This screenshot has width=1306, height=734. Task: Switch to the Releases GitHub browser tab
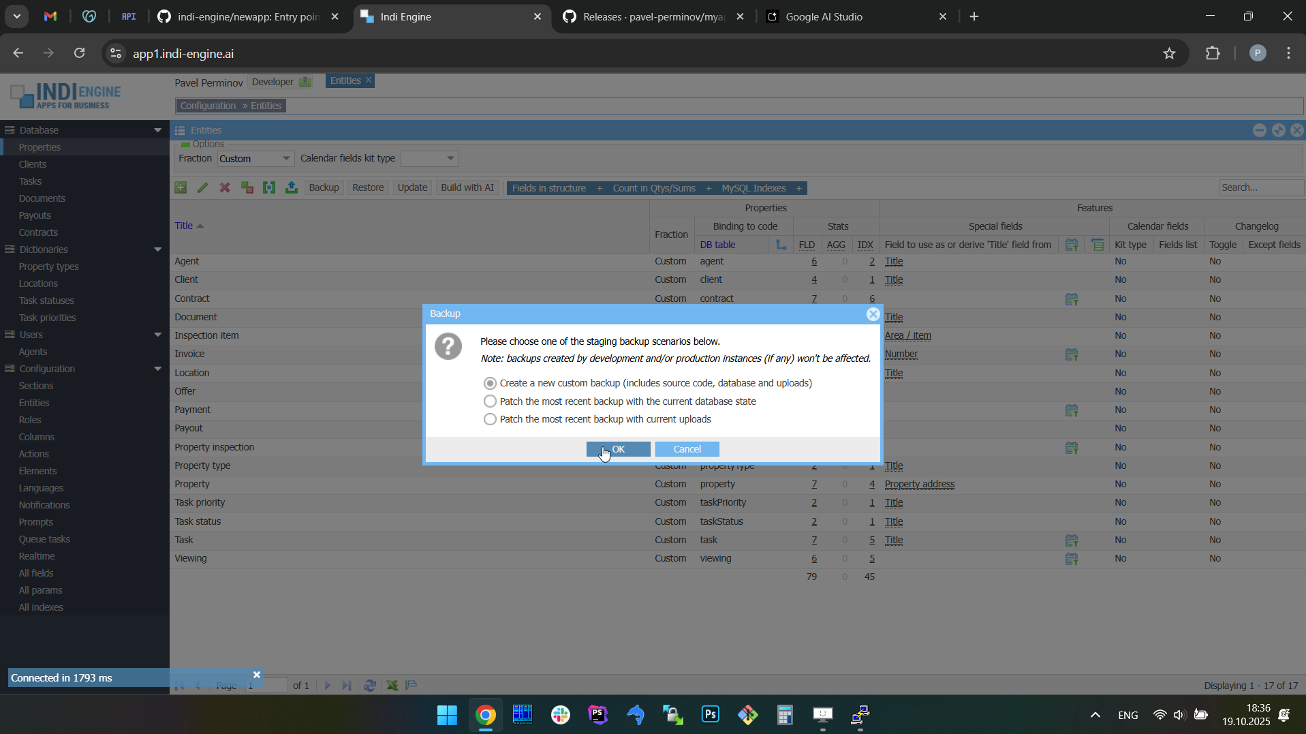pos(653,17)
